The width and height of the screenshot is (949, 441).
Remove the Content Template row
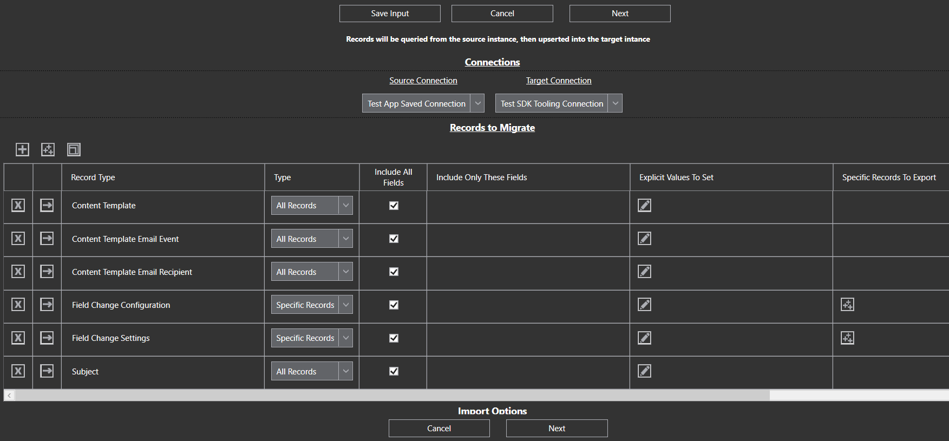(18, 206)
